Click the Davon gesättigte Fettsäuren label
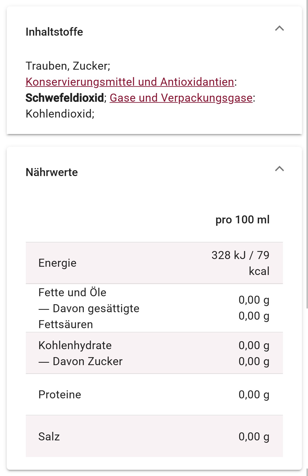Image resolution: width=308 pixels, height=476 pixels. [x=89, y=316]
